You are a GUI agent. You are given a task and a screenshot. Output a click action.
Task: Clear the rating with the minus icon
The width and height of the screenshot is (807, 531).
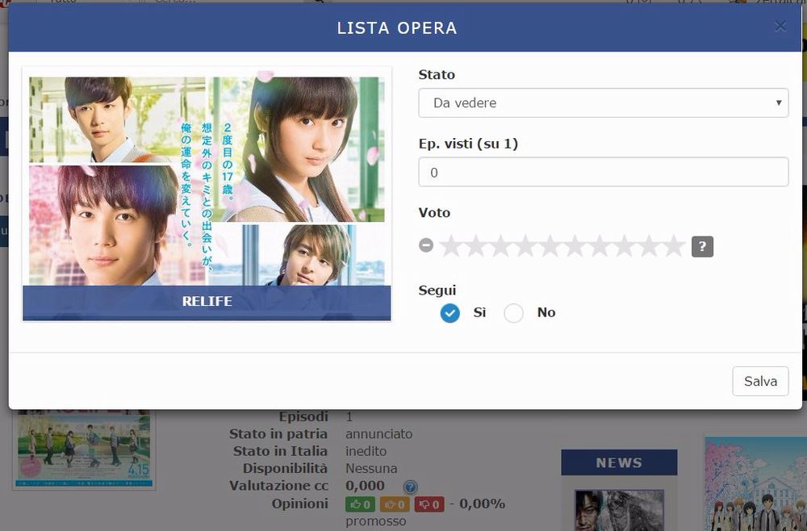(426, 245)
